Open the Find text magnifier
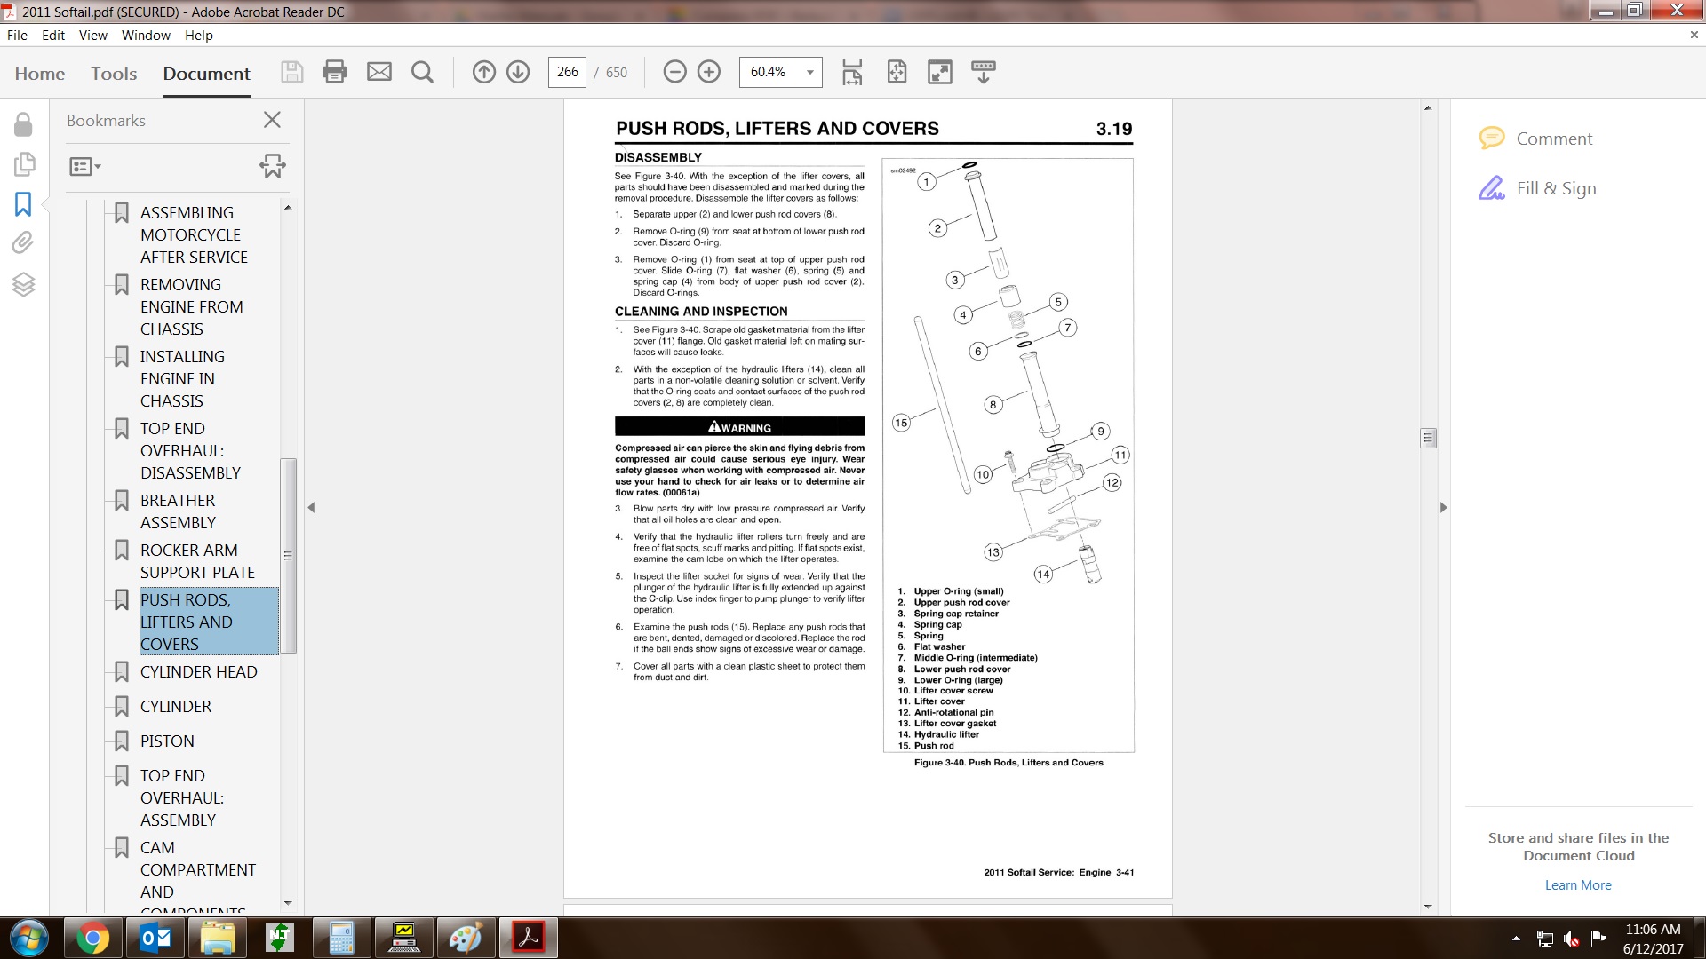The image size is (1706, 959). (423, 72)
